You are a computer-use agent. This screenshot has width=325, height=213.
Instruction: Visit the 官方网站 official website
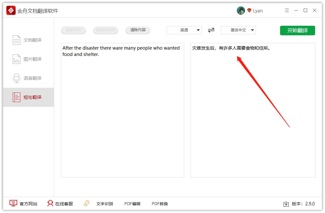click(x=23, y=203)
